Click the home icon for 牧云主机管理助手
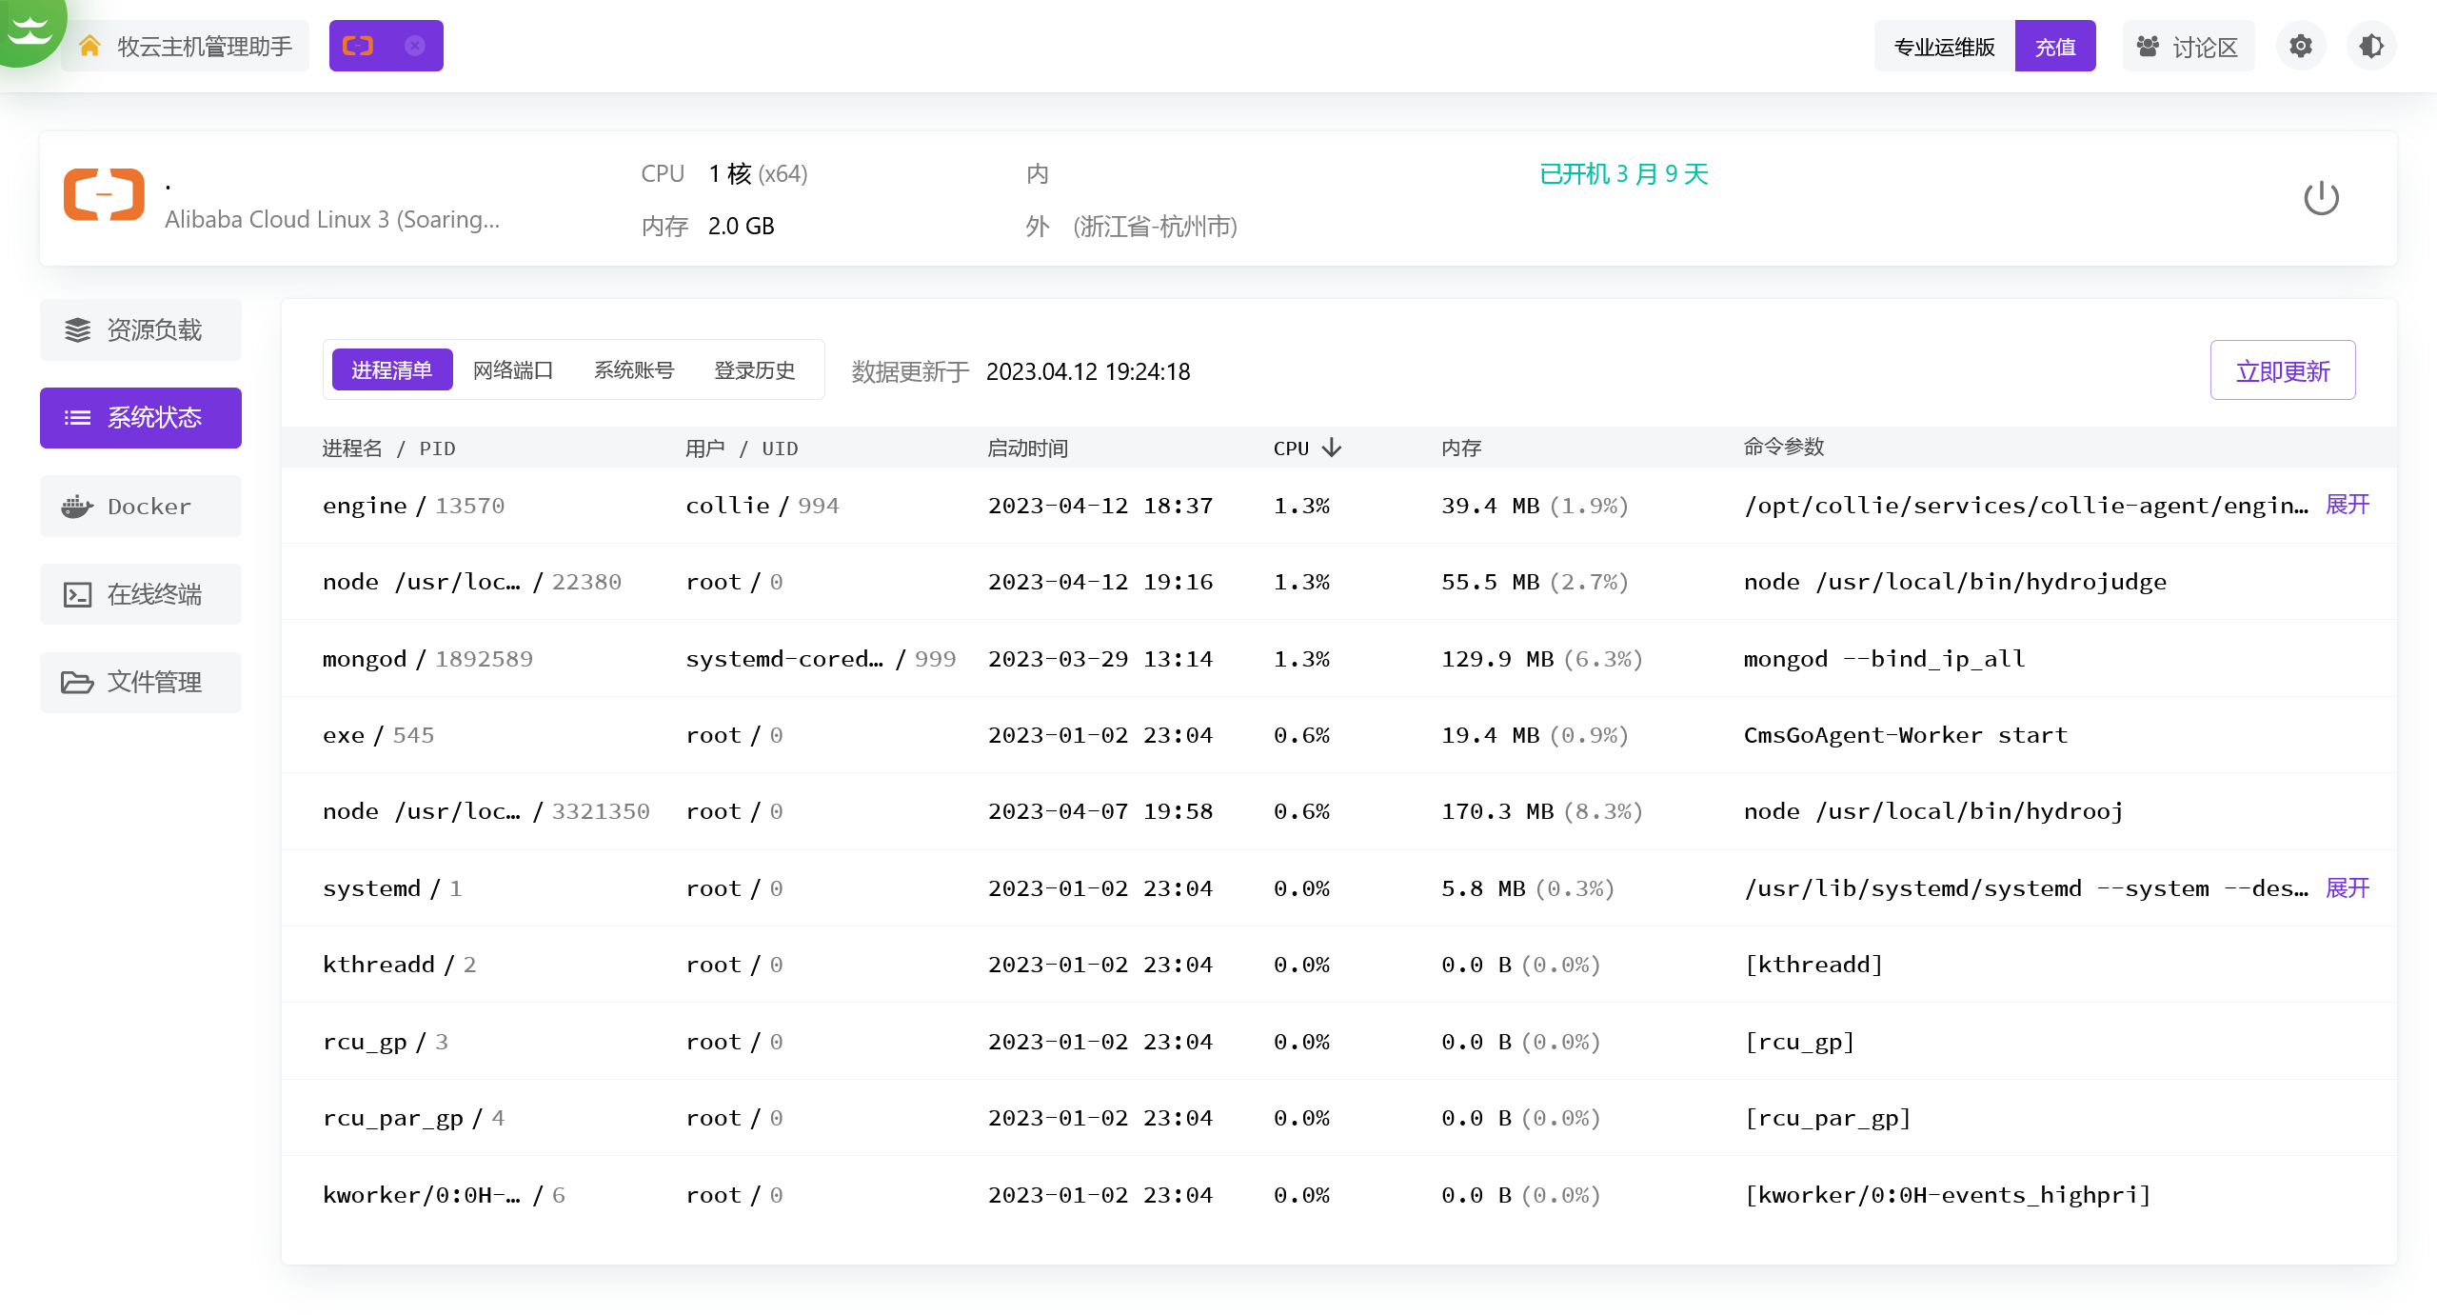Image resolution: width=2437 pixels, height=1315 pixels. coord(90,46)
